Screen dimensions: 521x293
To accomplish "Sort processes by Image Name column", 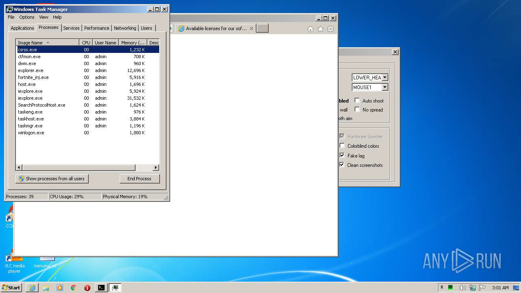I will click(47, 42).
